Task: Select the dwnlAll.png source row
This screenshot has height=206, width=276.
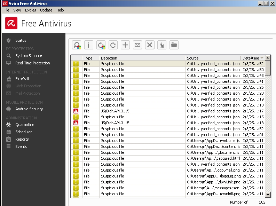Action: 168,194
